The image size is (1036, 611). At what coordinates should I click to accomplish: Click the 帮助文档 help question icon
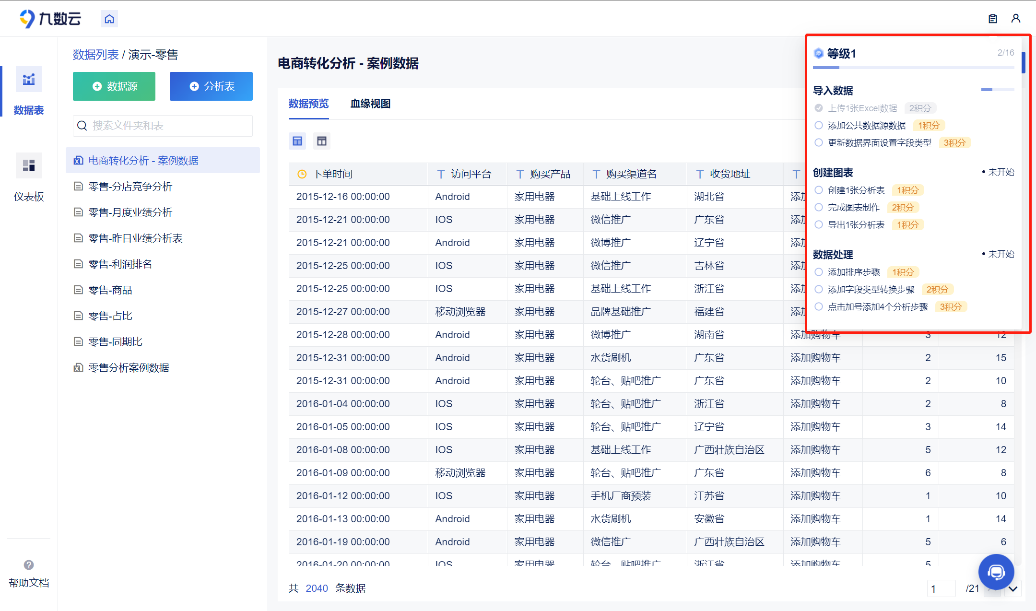click(x=29, y=565)
